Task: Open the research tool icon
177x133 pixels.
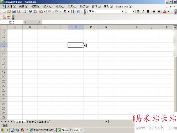Action: point(35,11)
